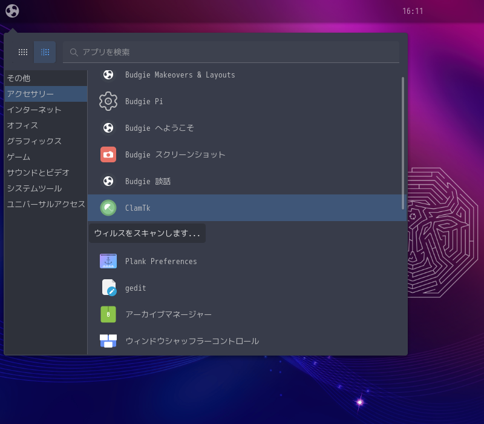
Task: Open Budgie 談話 by its label
Action: pos(148,181)
